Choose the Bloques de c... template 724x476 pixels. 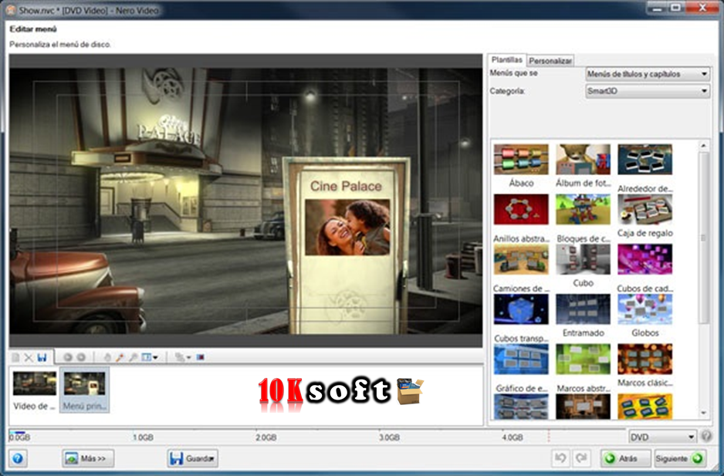(583, 209)
